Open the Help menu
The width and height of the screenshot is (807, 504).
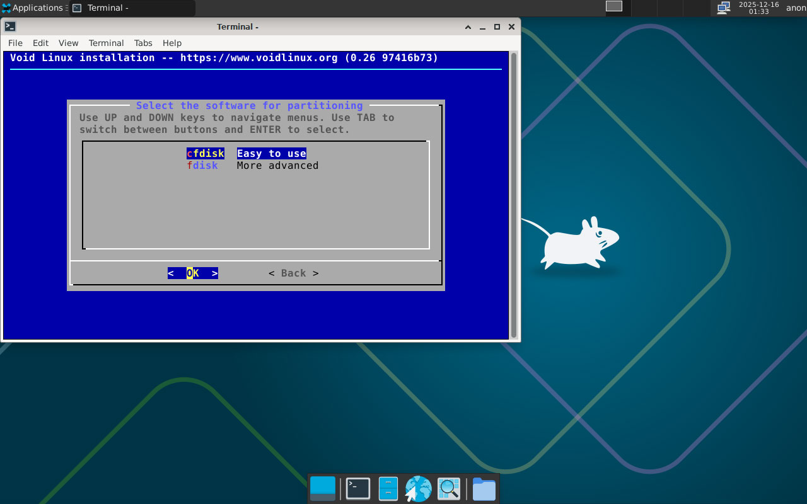172,43
